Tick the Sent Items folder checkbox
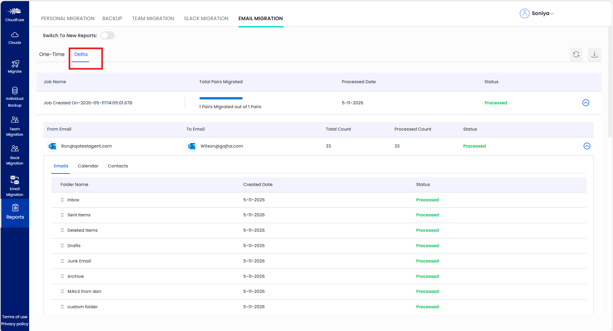Image resolution: width=613 pixels, height=331 pixels. pyautogui.click(x=62, y=215)
